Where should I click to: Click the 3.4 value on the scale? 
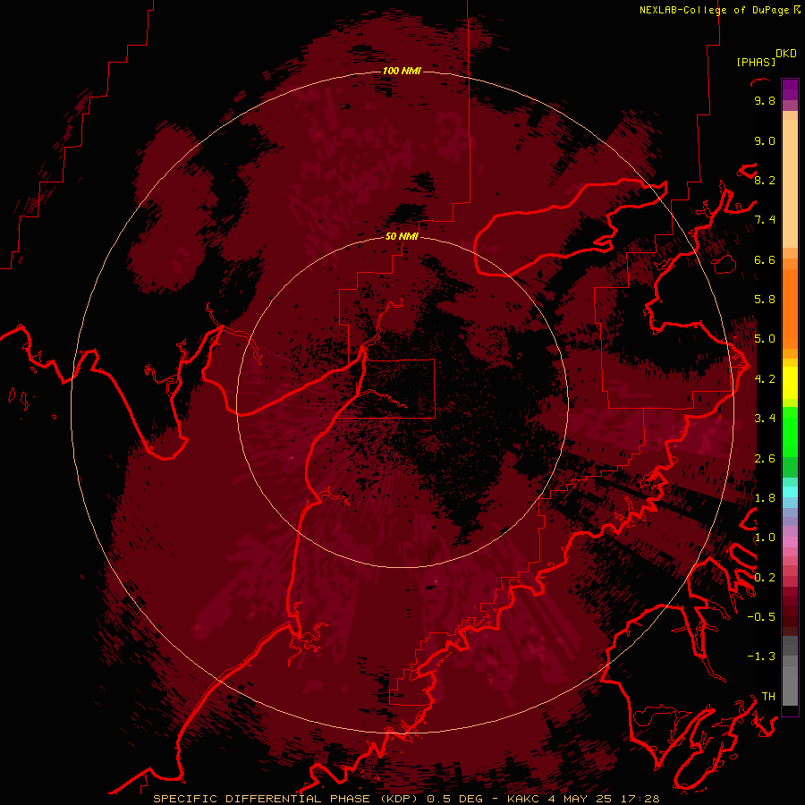tap(765, 419)
